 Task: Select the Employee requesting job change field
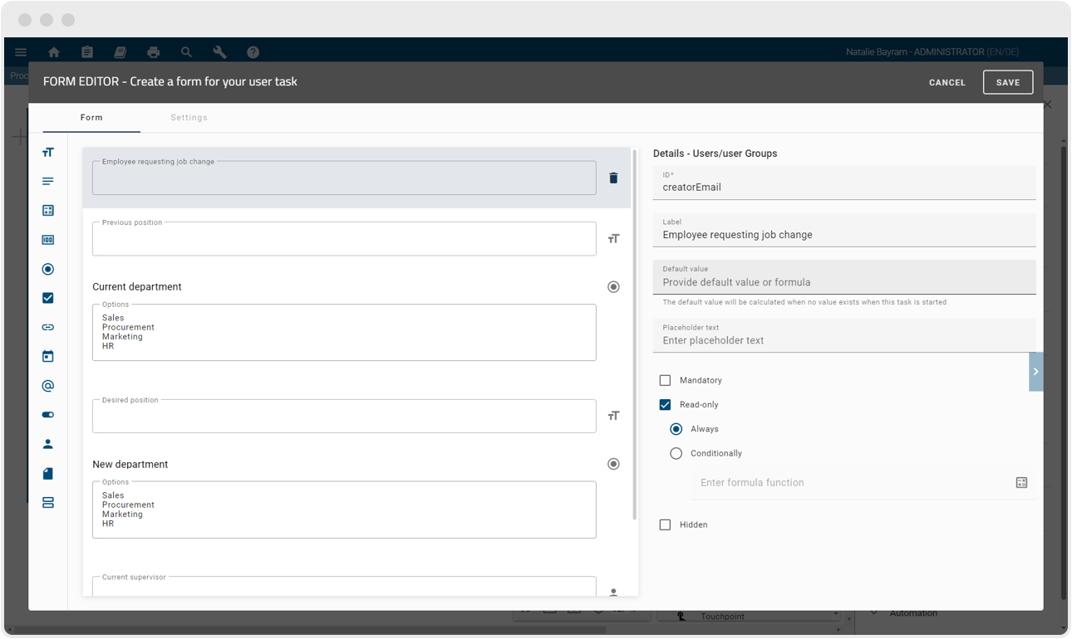[344, 178]
